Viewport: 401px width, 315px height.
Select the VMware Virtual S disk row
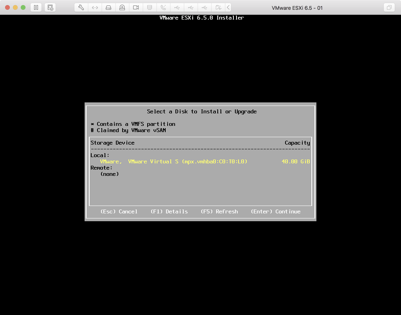pyautogui.click(x=173, y=161)
